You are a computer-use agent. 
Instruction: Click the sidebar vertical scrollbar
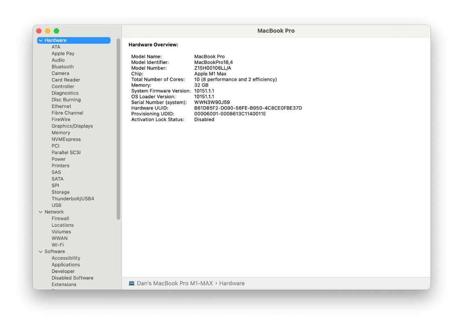(118, 129)
